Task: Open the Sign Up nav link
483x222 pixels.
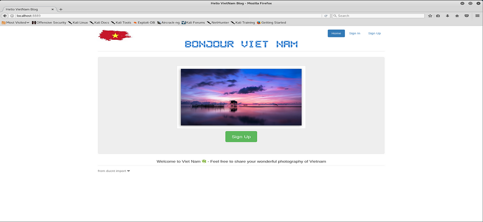Action: point(374,33)
